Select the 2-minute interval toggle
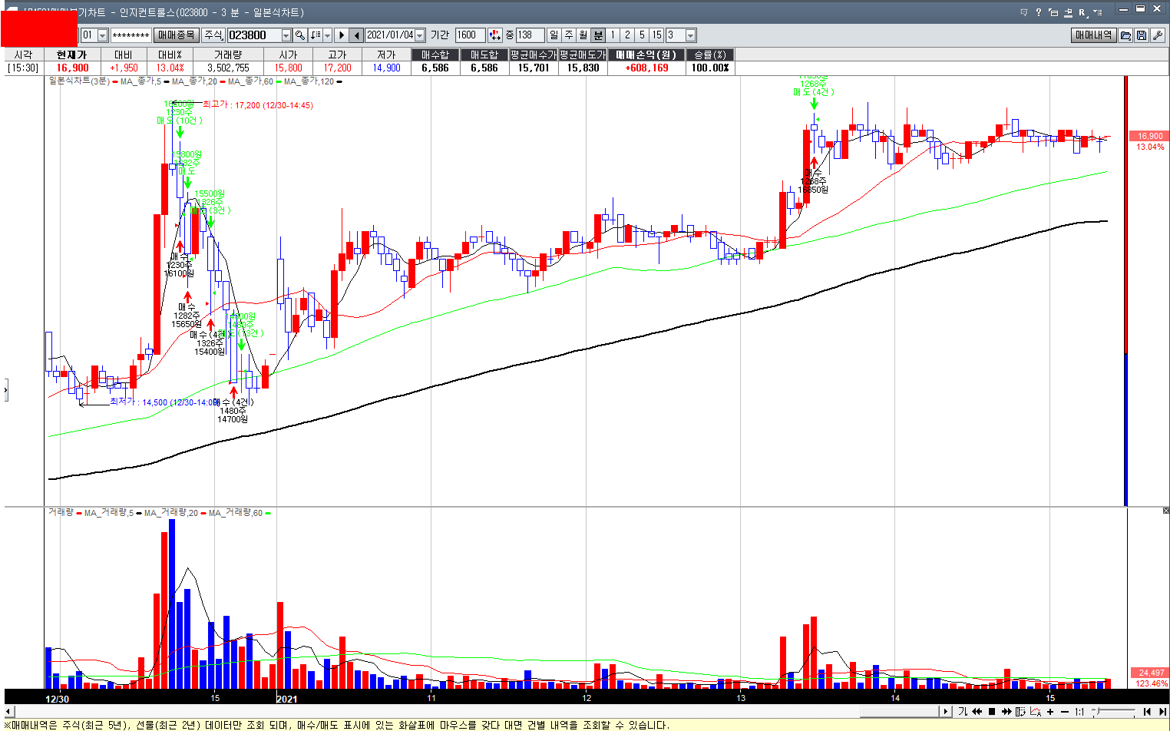The image size is (1170, 731). (x=627, y=35)
